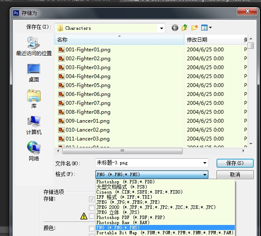Screen dimensions: 261x236
Task: Go to Desktop (桌面) shortcut
Action: coord(34,73)
